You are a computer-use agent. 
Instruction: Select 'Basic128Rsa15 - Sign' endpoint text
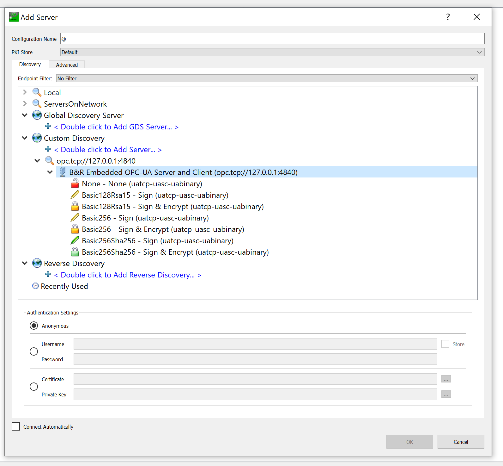[x=155, y=195]
